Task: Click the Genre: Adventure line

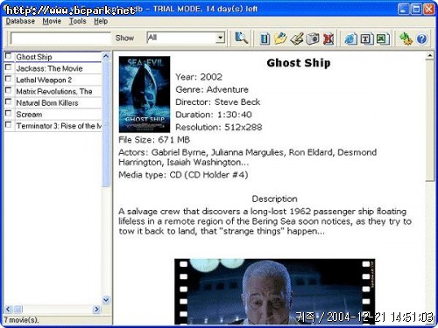Action: point(212,89)
